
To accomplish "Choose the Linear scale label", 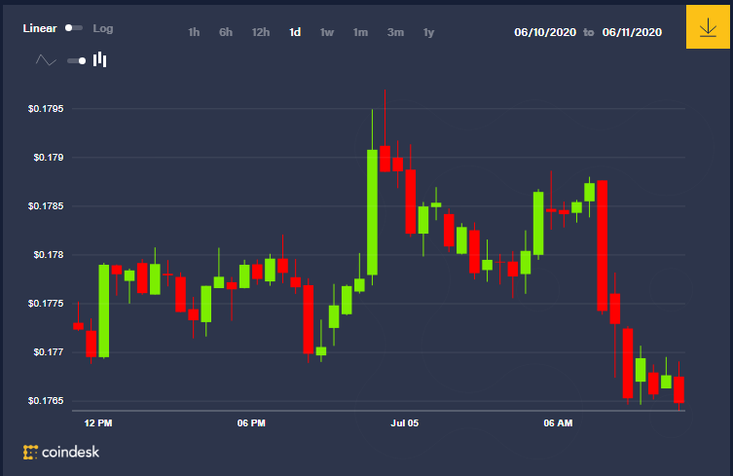I will [x=40, y=28].
